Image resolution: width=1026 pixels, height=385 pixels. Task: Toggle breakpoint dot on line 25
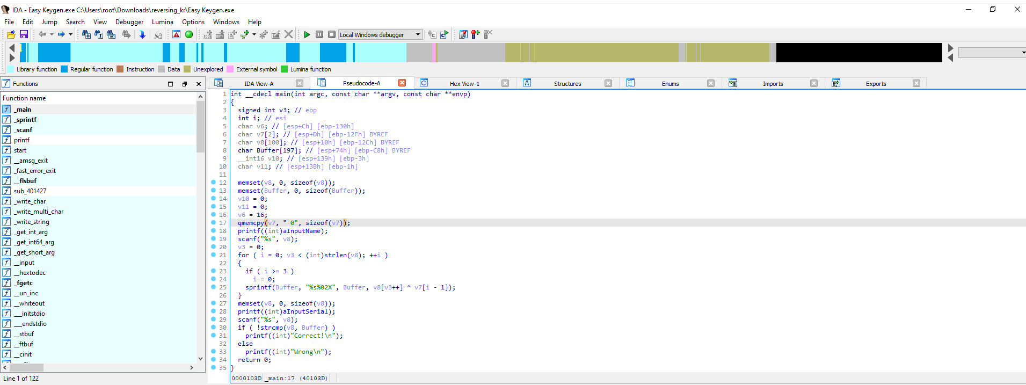tap(214, 287)
